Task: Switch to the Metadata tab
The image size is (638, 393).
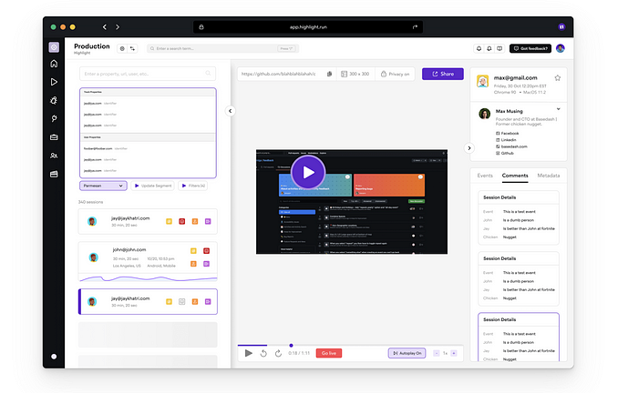Action: point(548,176)
